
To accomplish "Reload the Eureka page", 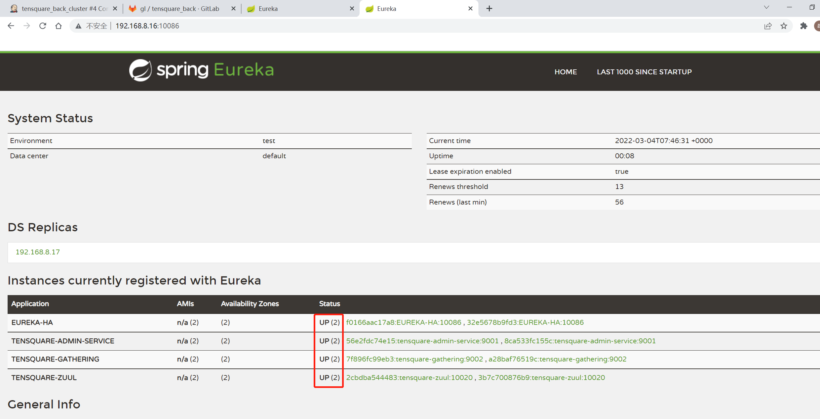I will [43, 26].
